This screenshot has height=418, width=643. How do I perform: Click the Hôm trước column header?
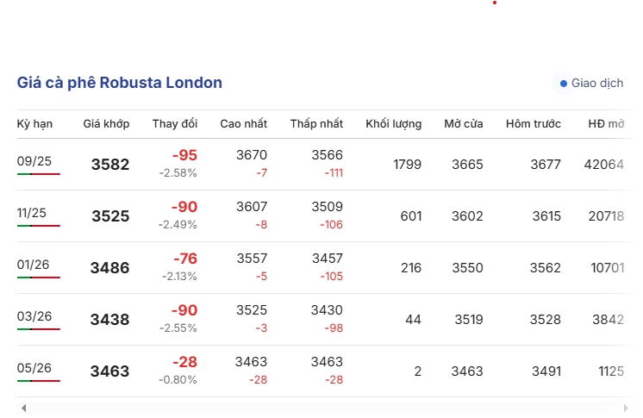[x=533, y=123]
